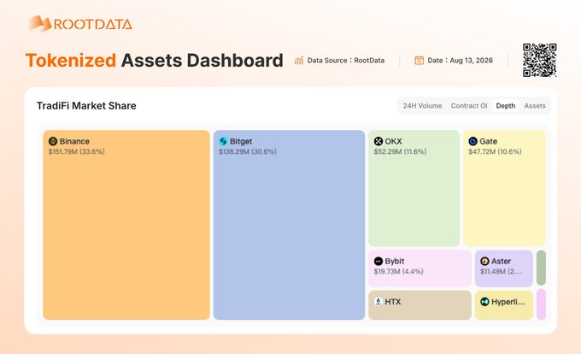Select the Depth tab

click(506, 106)
